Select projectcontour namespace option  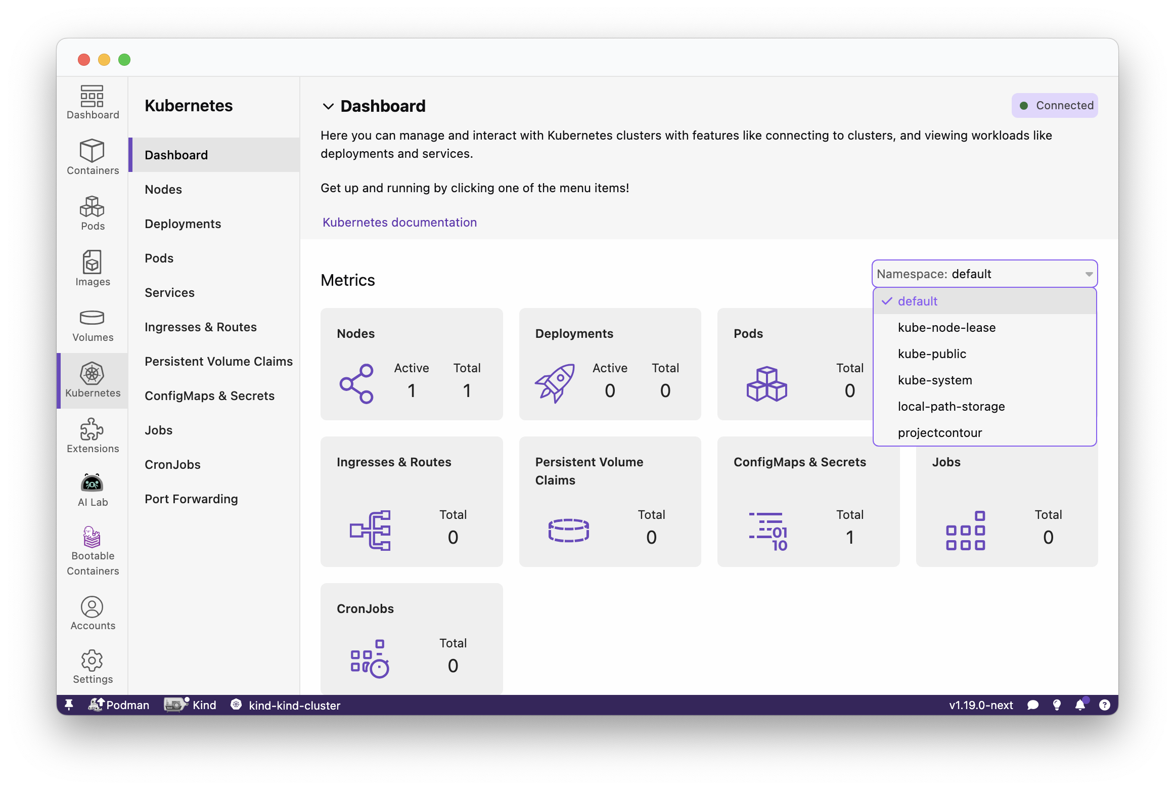pyautogui.click(x=939, y=433)
